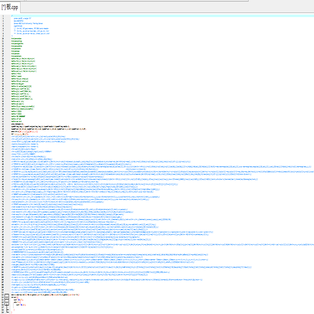Click the line closing the header comment block

click(x=12, y=35)
